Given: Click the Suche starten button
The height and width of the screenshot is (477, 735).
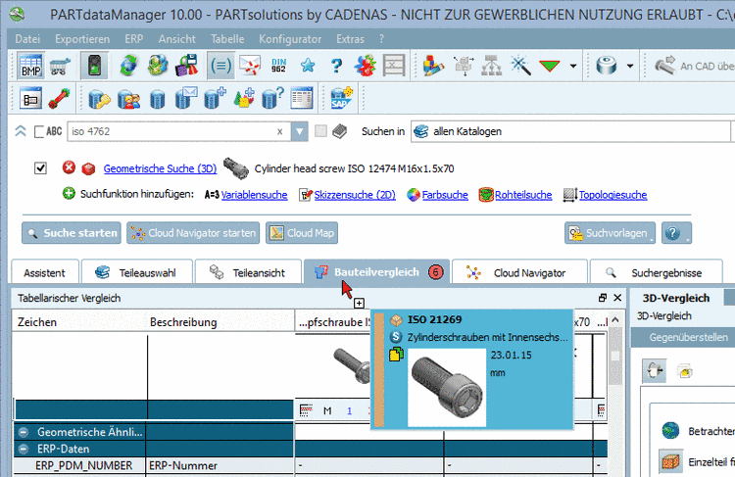Looking at the screenshot, I should coord(72,233).
